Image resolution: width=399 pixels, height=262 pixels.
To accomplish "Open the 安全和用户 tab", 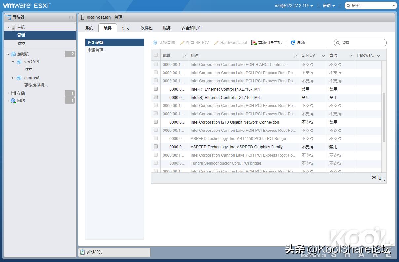I will 192,28.
